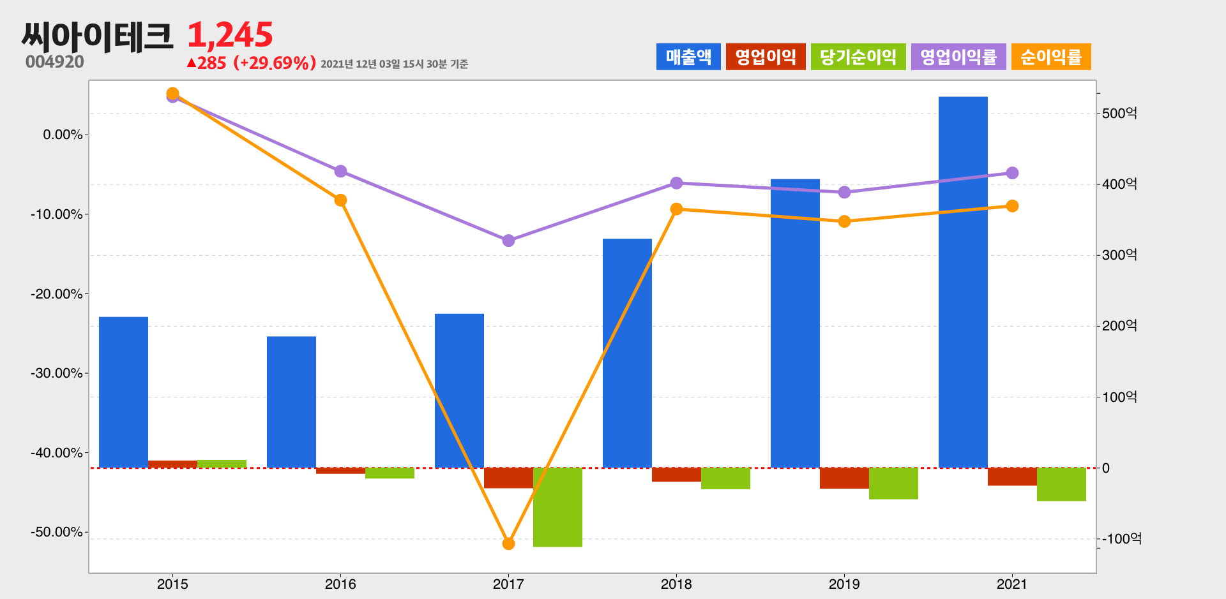Click the 2018 green net income bar
This screenshot has height=599, width=1226.
pyautogui.click(x=725, y=478)
